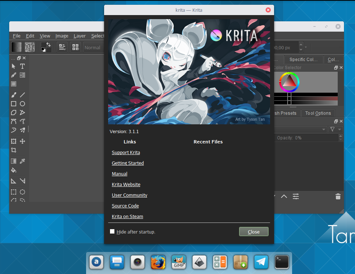Select the Gradient Editing tool beside Calligraphy
The height and width of the screenshot is (274, 355).
(x=22, y=75)
